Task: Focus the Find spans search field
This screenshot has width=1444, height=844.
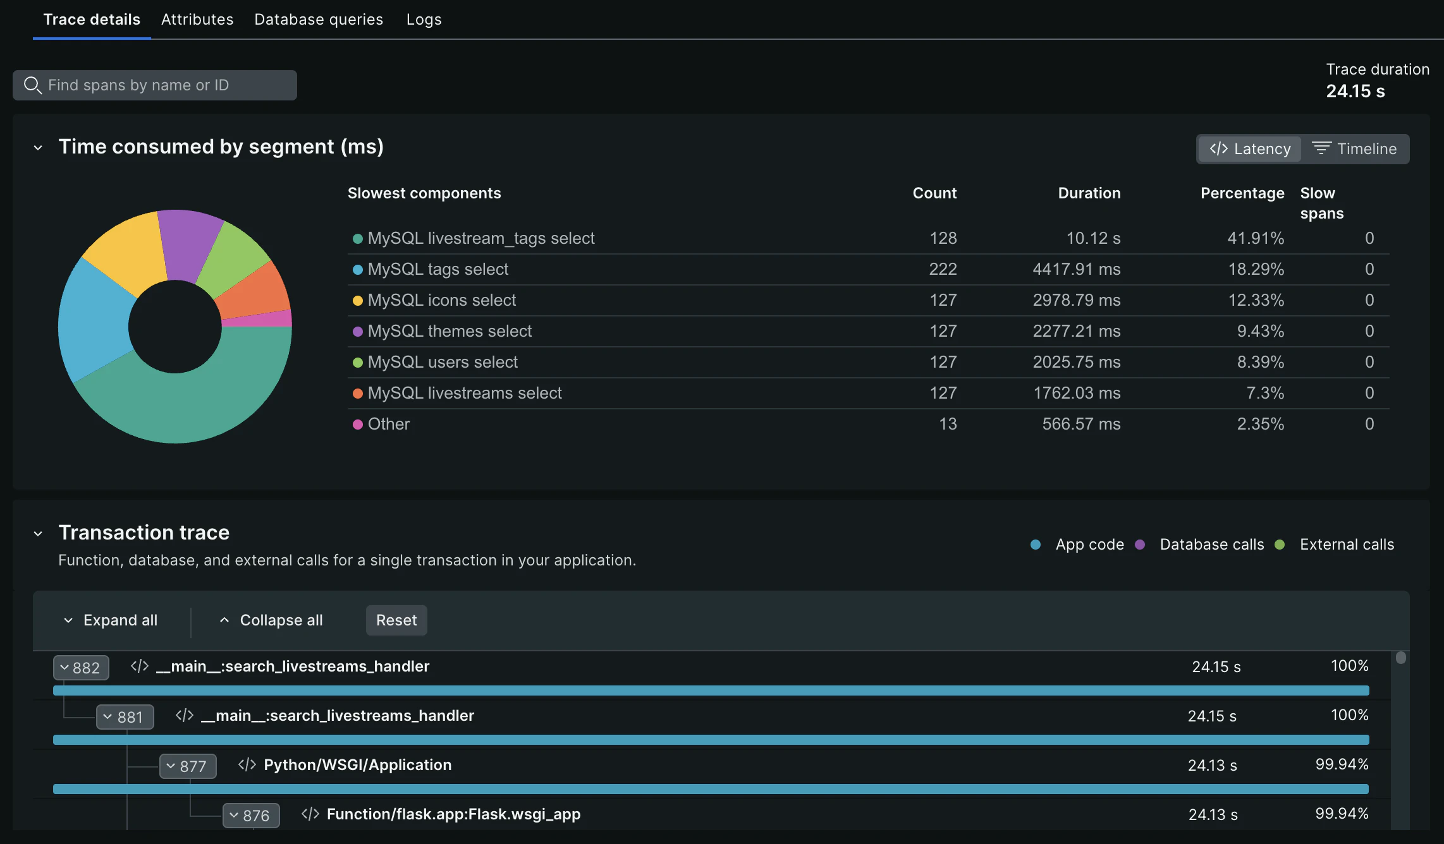Action: point(155,85)
